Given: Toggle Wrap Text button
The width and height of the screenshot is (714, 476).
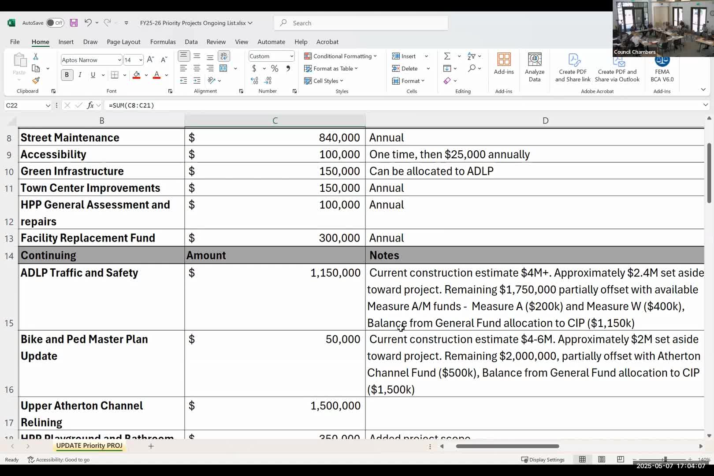Looking at the screenshot, I should (x=224, y=56).
